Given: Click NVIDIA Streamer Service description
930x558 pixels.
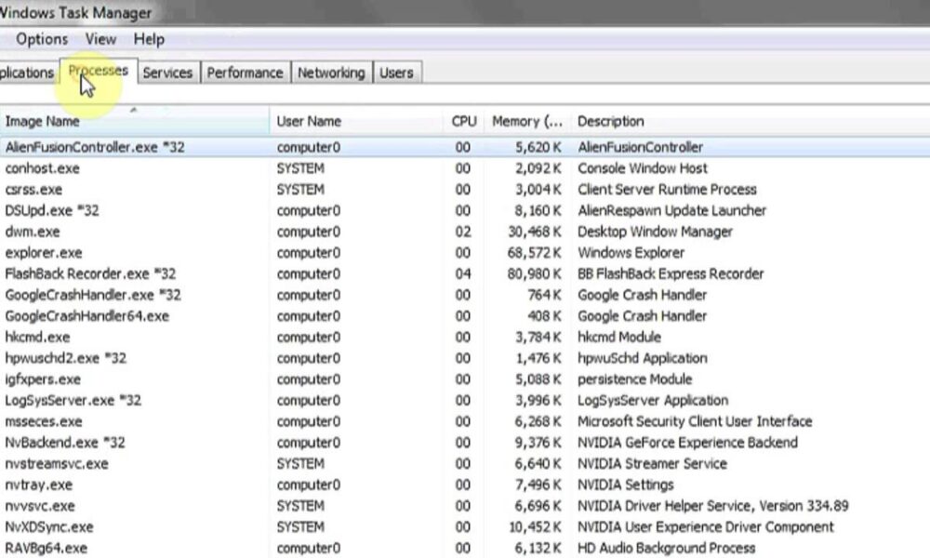Looking at the screenshot, I should [653, 464].
